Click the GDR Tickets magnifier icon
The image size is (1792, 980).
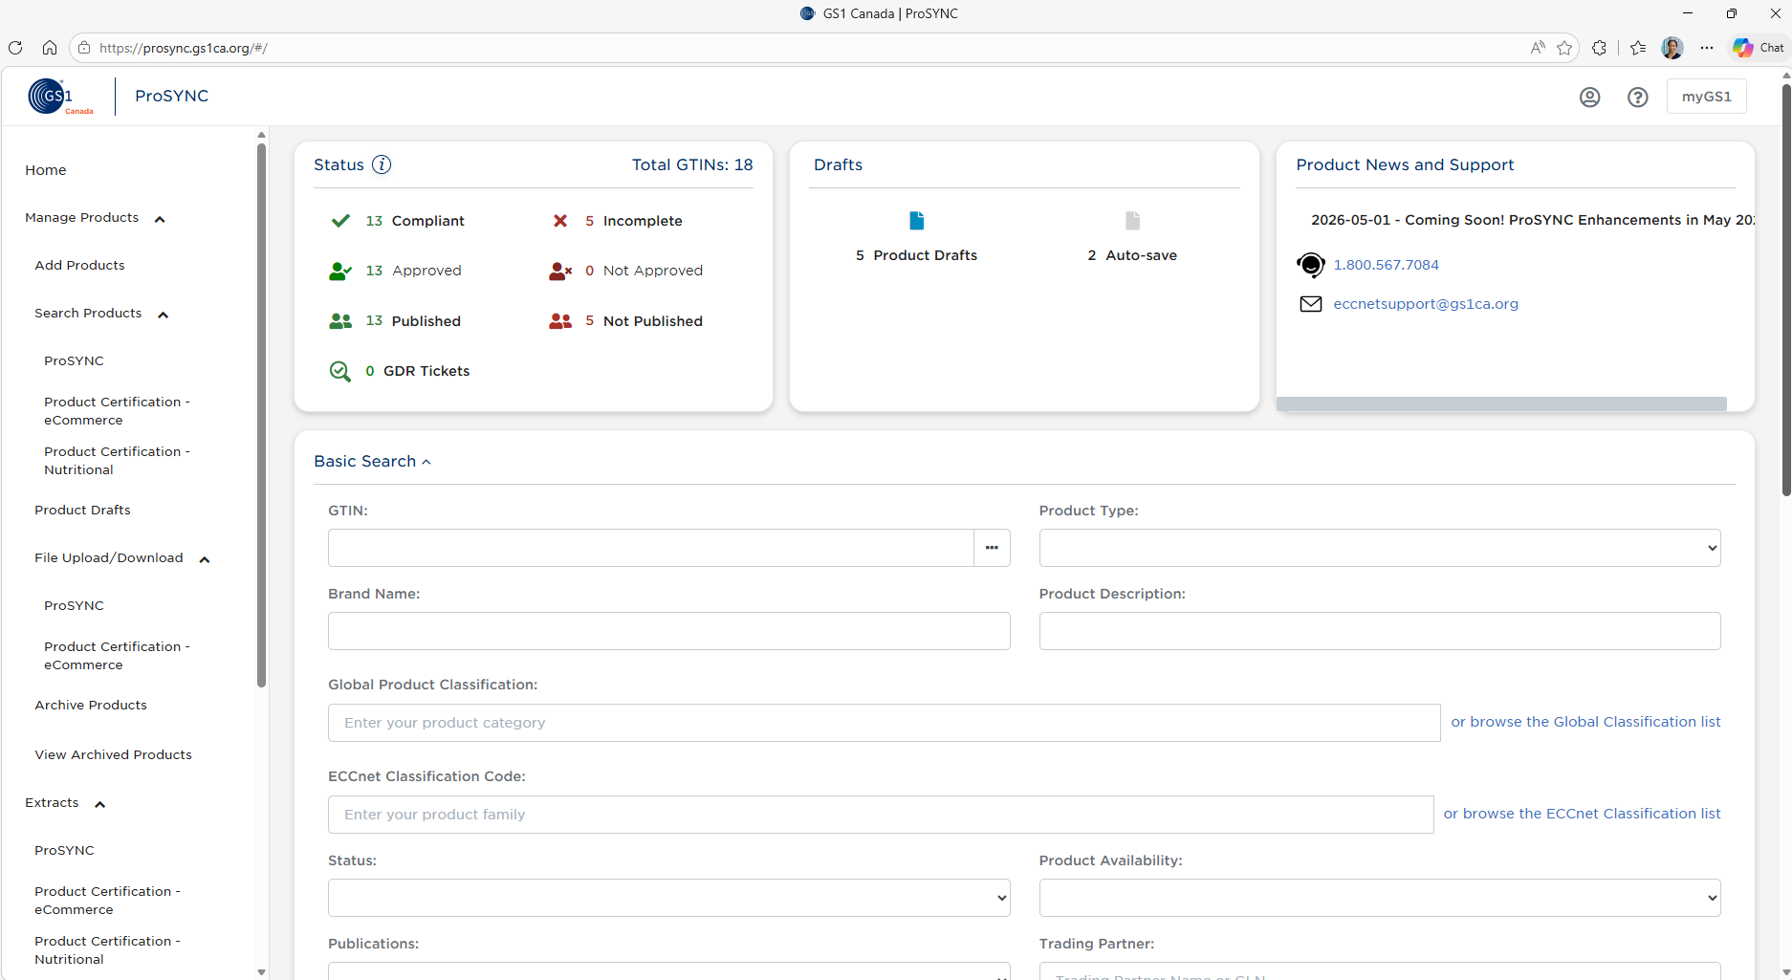pos(340,371)
